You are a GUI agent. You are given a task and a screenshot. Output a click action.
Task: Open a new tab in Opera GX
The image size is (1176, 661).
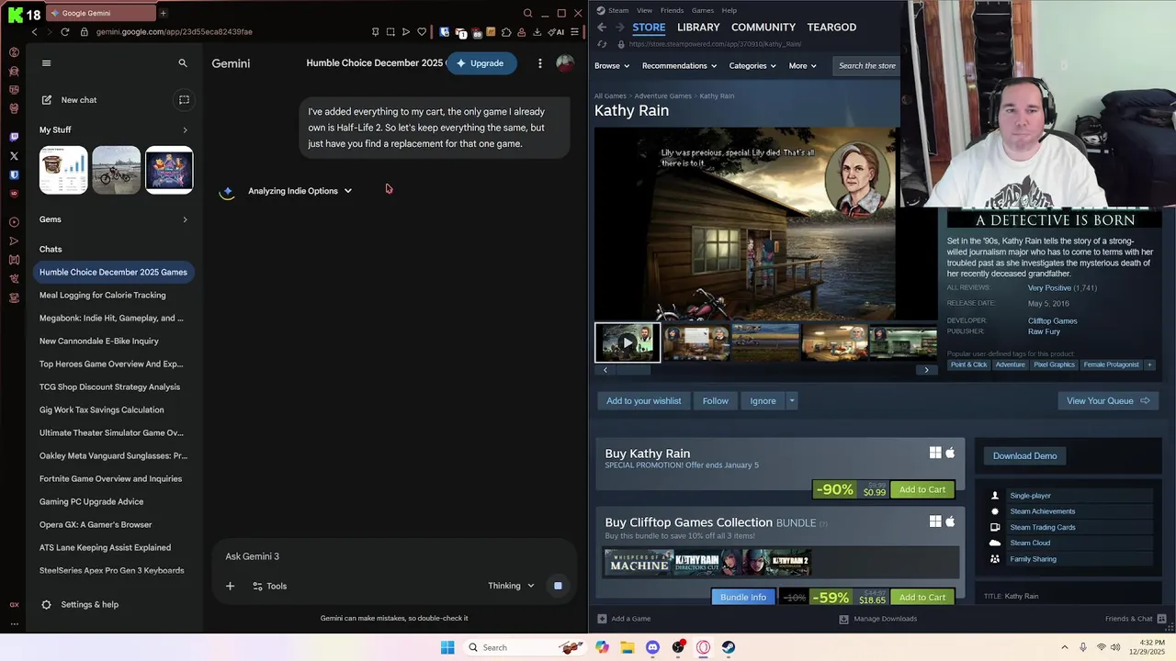pos(163,13)
